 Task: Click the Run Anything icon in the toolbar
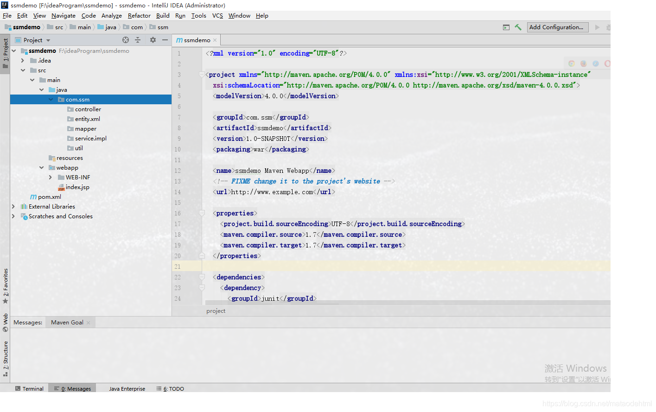coord(506,27)
